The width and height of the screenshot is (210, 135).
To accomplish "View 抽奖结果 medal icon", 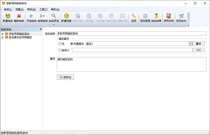I will click(156, 16).
